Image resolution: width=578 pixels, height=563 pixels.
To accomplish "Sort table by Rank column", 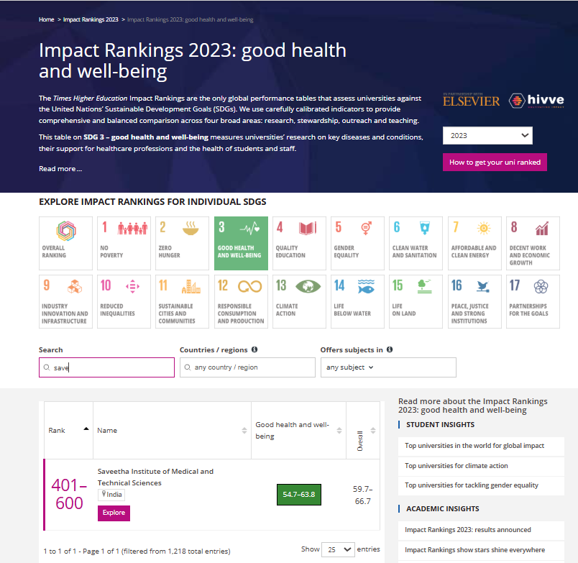I will pos(68,430).
